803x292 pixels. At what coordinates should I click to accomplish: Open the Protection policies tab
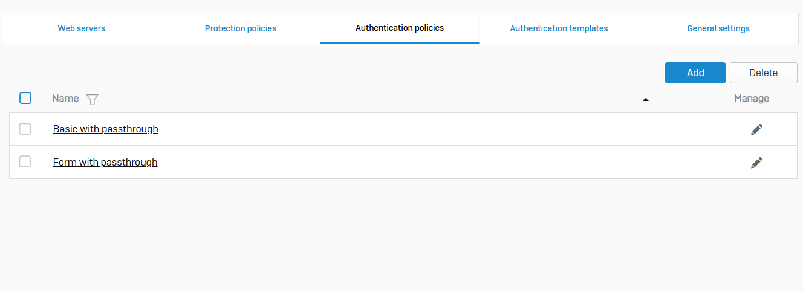241,28
